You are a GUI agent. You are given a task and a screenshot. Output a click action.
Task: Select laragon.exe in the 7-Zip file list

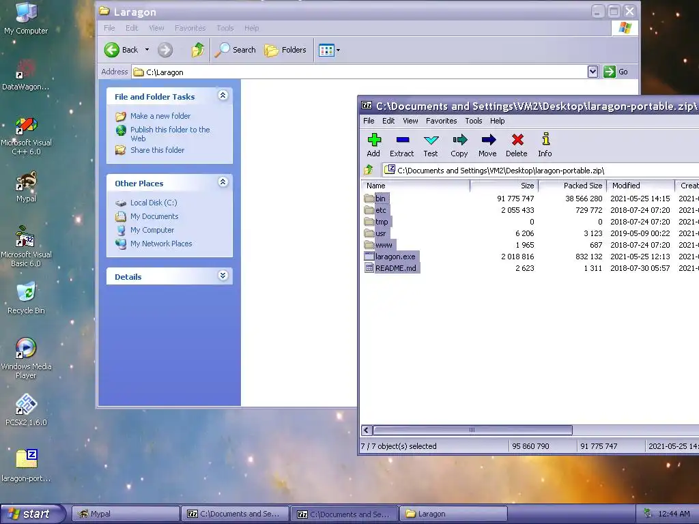coord(395,257)
